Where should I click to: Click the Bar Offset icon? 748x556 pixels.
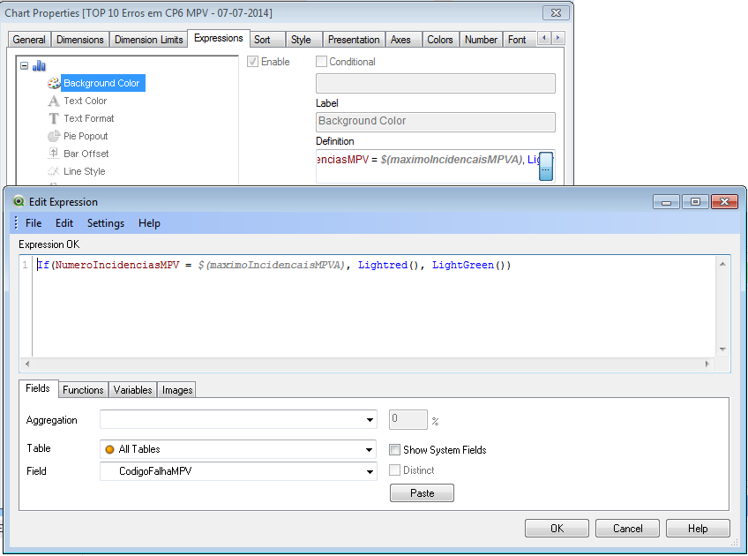(x=54, y=154)
